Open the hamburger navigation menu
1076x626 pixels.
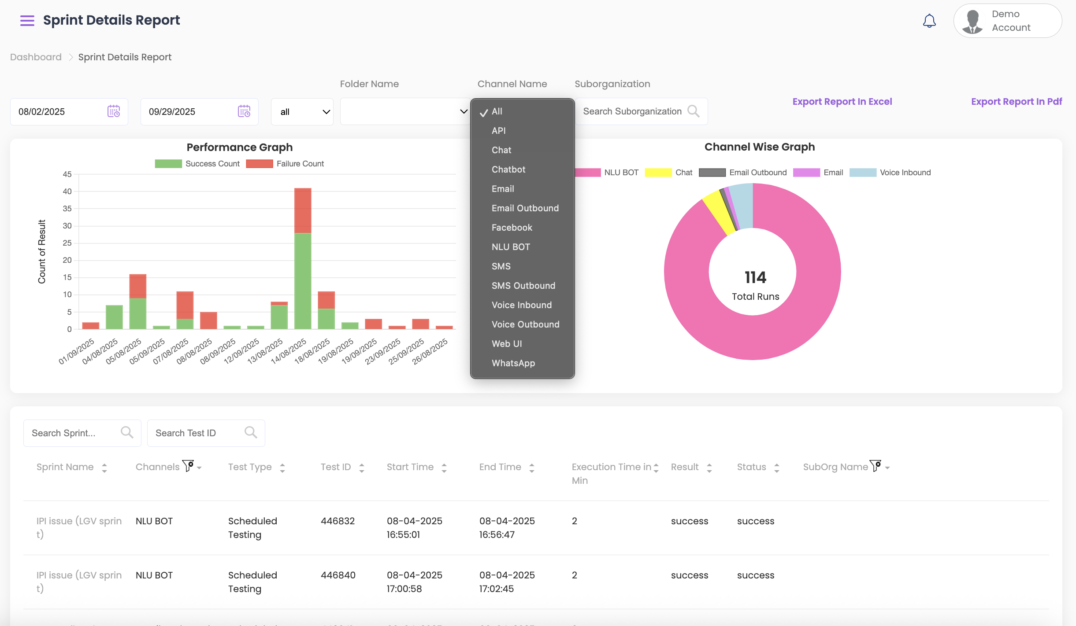(x=27, y=20)
